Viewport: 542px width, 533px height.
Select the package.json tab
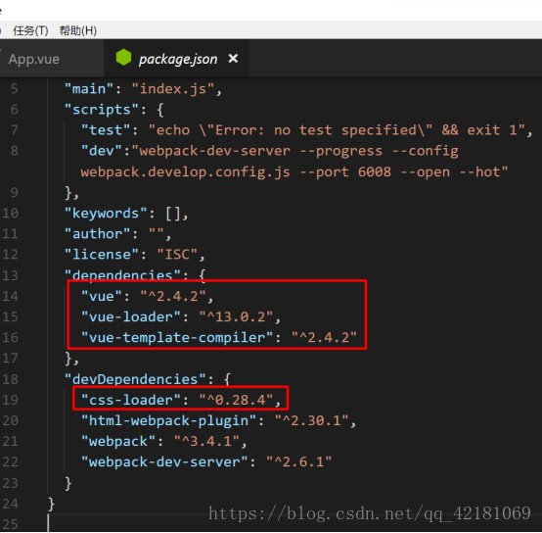coord(178,59)
